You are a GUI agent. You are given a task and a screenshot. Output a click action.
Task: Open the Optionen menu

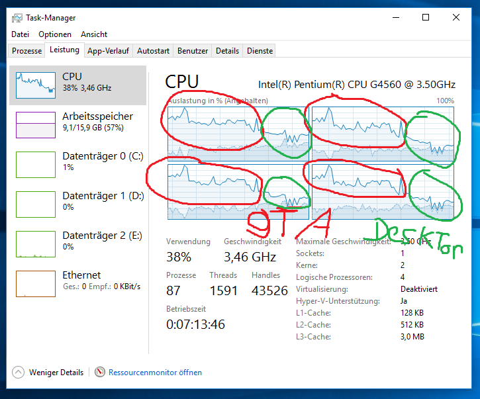pyautogui.click(x=55, y=34)
